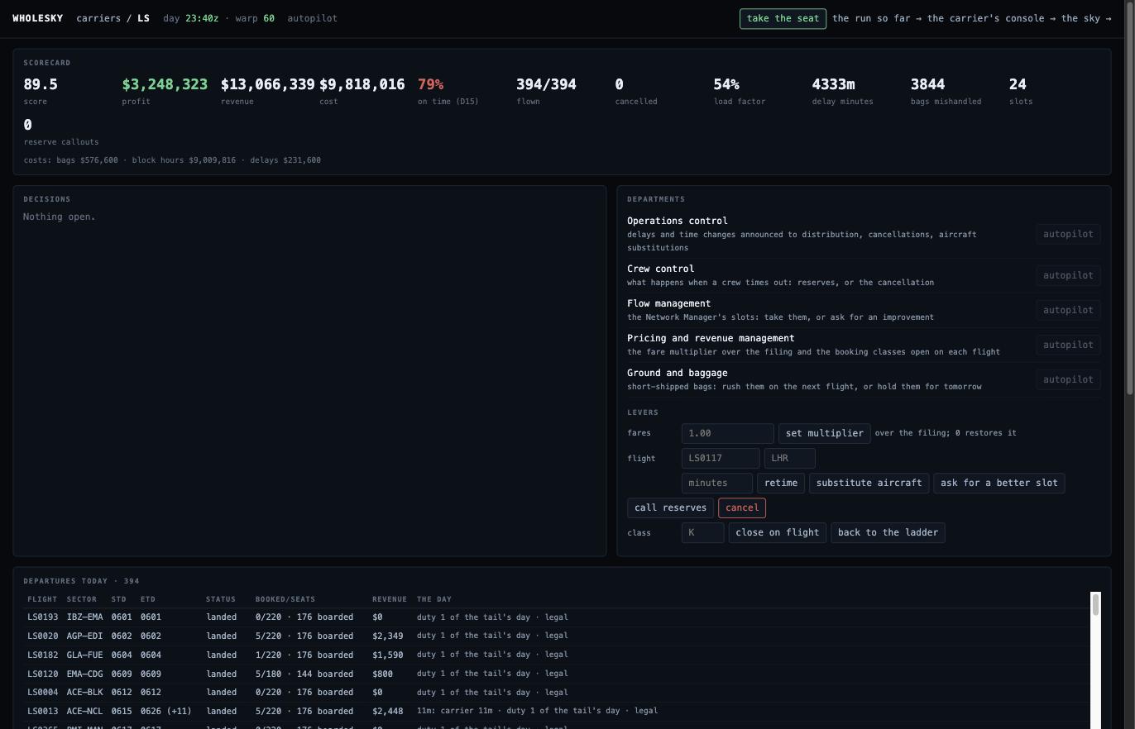This screenshot has height=729, width=1135.
Task: Select revenue figure $13,066,339
Action: click(x=268, y=84)
